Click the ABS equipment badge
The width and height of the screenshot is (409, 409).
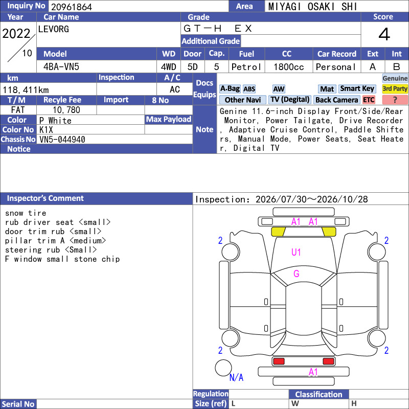pyautogui.click(x=249, y=89)
